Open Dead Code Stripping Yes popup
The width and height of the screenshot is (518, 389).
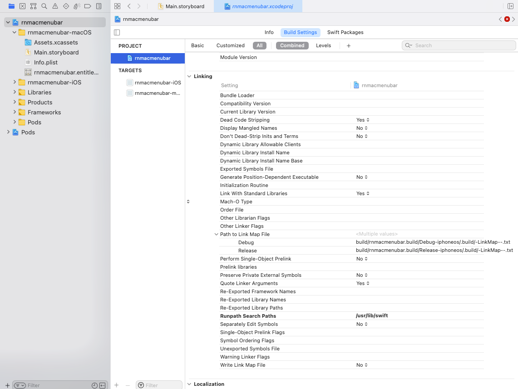363,120
